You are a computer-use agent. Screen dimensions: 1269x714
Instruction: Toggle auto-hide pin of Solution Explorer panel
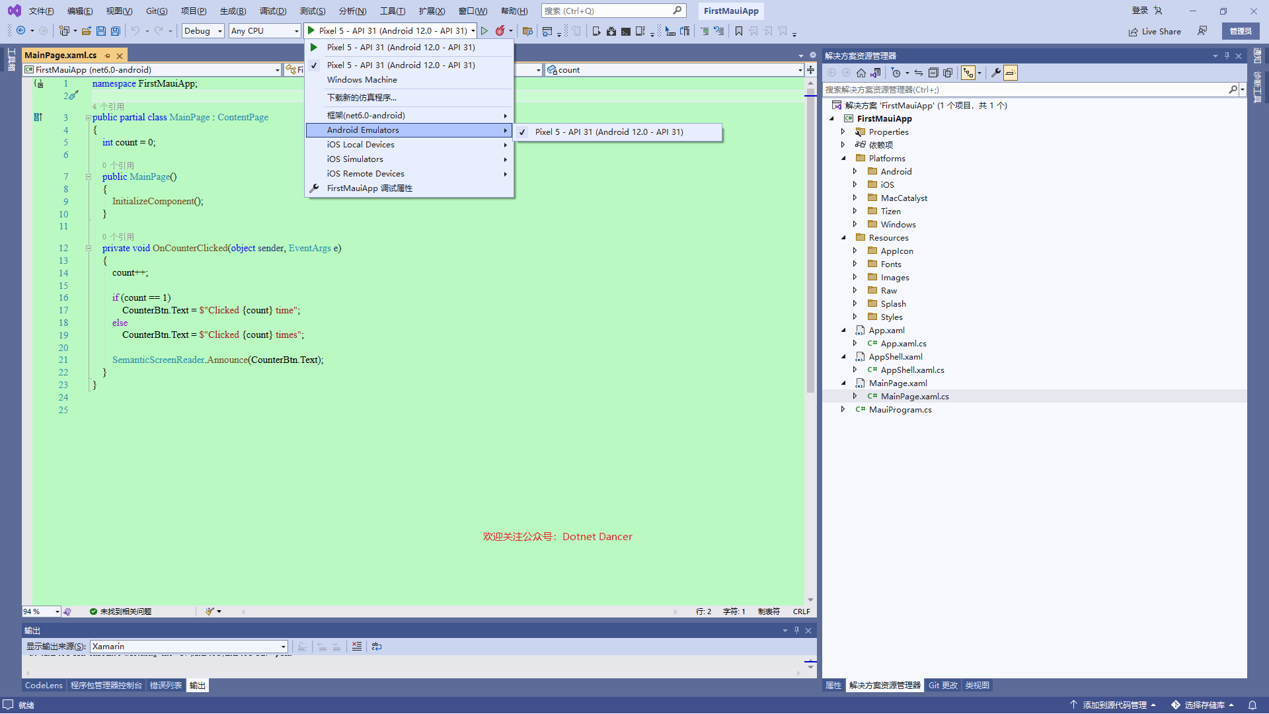coord(1227,56)
